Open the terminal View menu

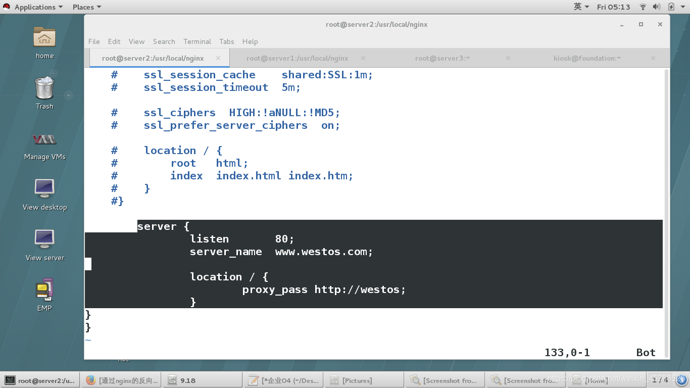[136, 41]
